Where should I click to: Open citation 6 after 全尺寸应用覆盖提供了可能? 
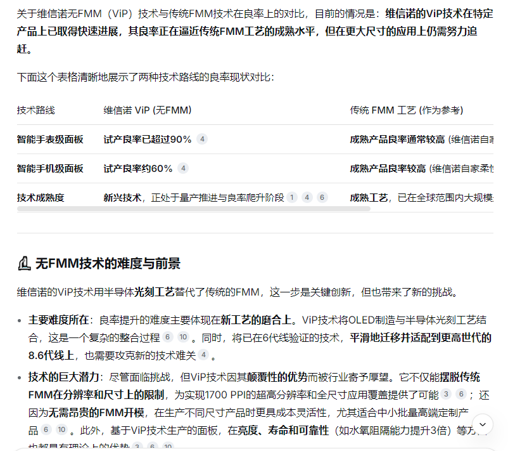461,394
